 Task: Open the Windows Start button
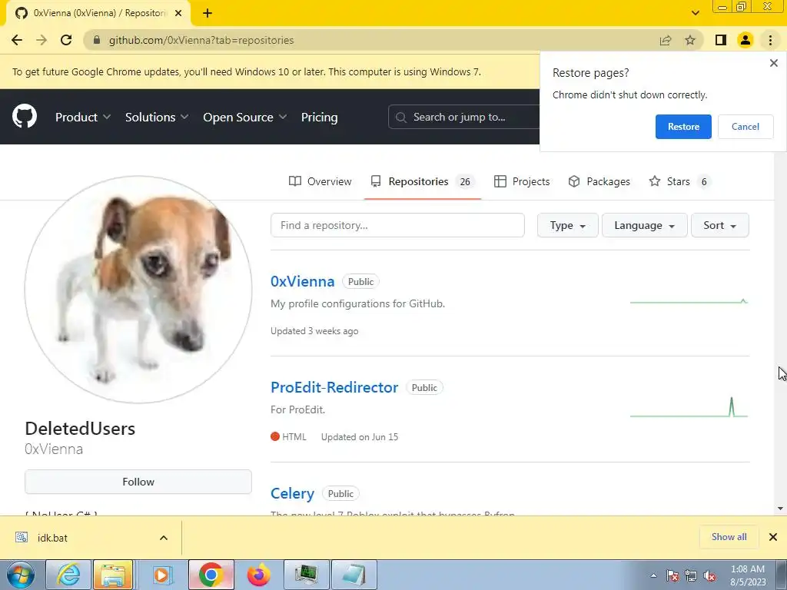click(21, 575)
